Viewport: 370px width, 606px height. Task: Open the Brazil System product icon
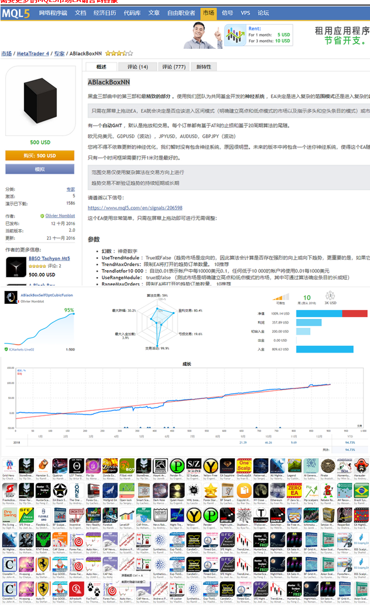click(x=362, y=490)
